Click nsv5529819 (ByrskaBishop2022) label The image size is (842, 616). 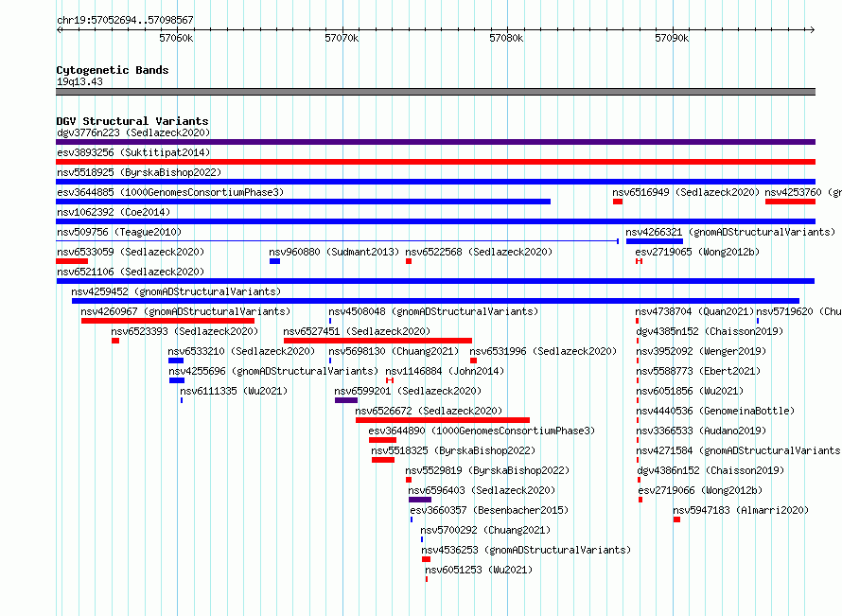click(x=487, y=470)
